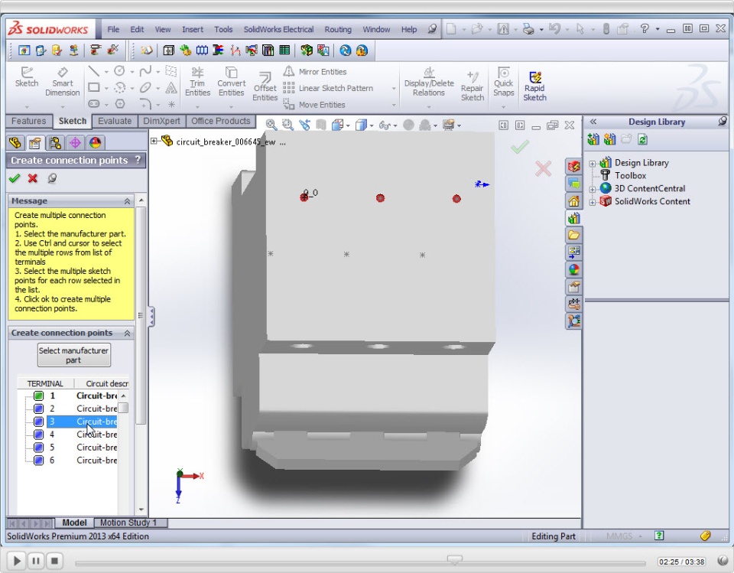
Task: Toggle the Rapid Sketch tool
Action: (x=534, y=86)
